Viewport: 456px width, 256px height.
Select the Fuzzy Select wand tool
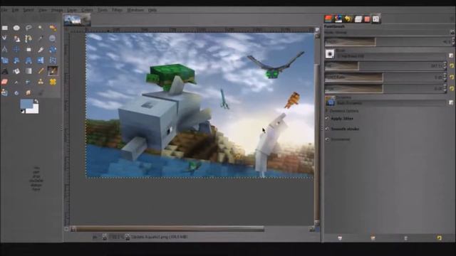point(41,28)
